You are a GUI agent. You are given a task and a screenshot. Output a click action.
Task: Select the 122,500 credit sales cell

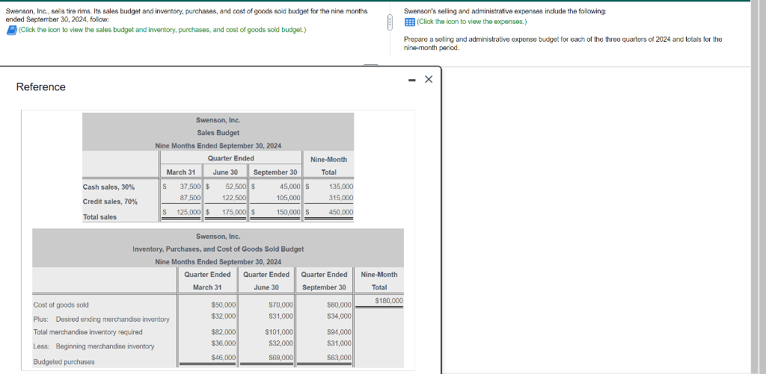pos(234,197)
